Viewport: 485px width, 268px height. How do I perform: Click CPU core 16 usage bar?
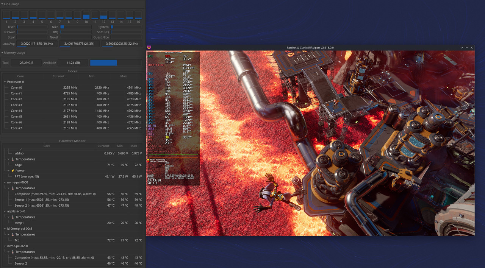click(138, 15)
